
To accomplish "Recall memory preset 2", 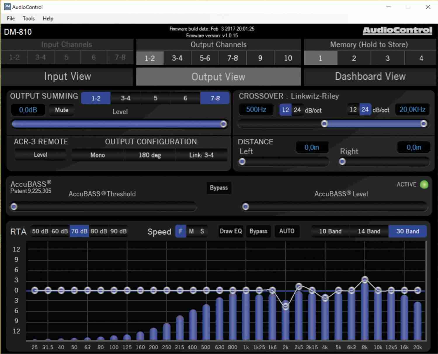I will (x=354, y=58).
